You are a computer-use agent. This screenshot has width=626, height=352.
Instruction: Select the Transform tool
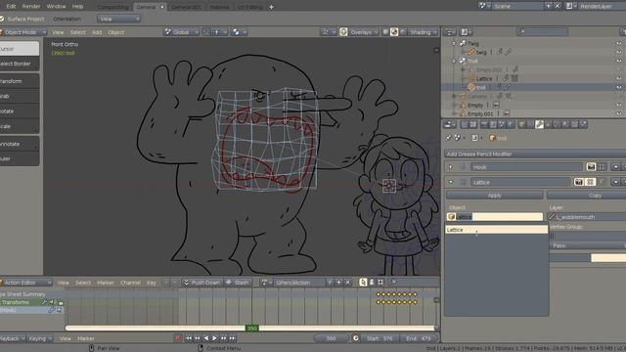click(x=20, y=81)
